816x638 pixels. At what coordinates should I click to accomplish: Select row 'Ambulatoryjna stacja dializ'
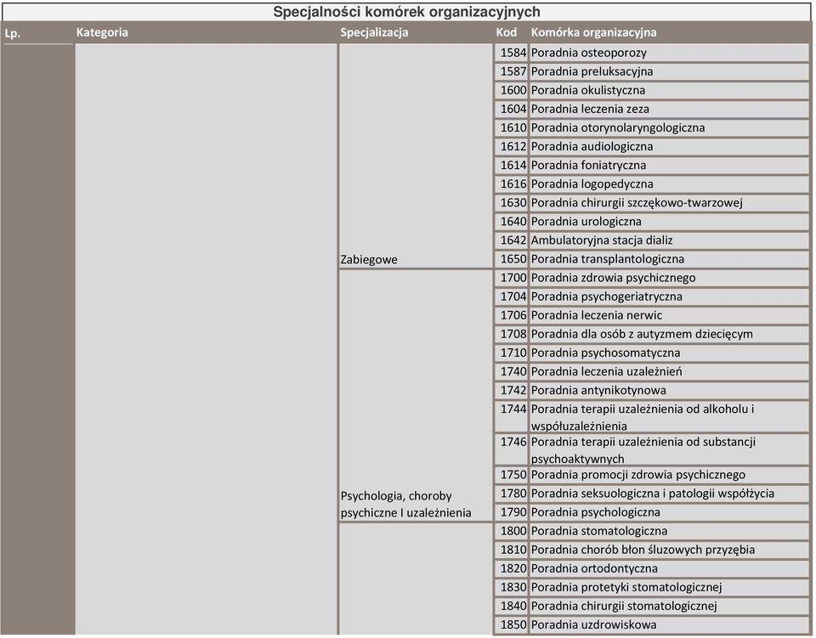(669, 240)
